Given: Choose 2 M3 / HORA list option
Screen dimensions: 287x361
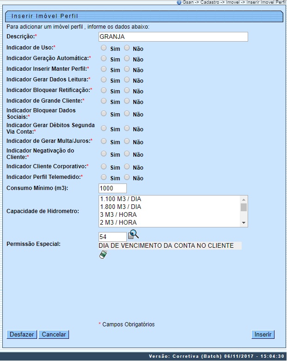Looking at the screenshot, I should pyautogui.click(x=119, y=222).
